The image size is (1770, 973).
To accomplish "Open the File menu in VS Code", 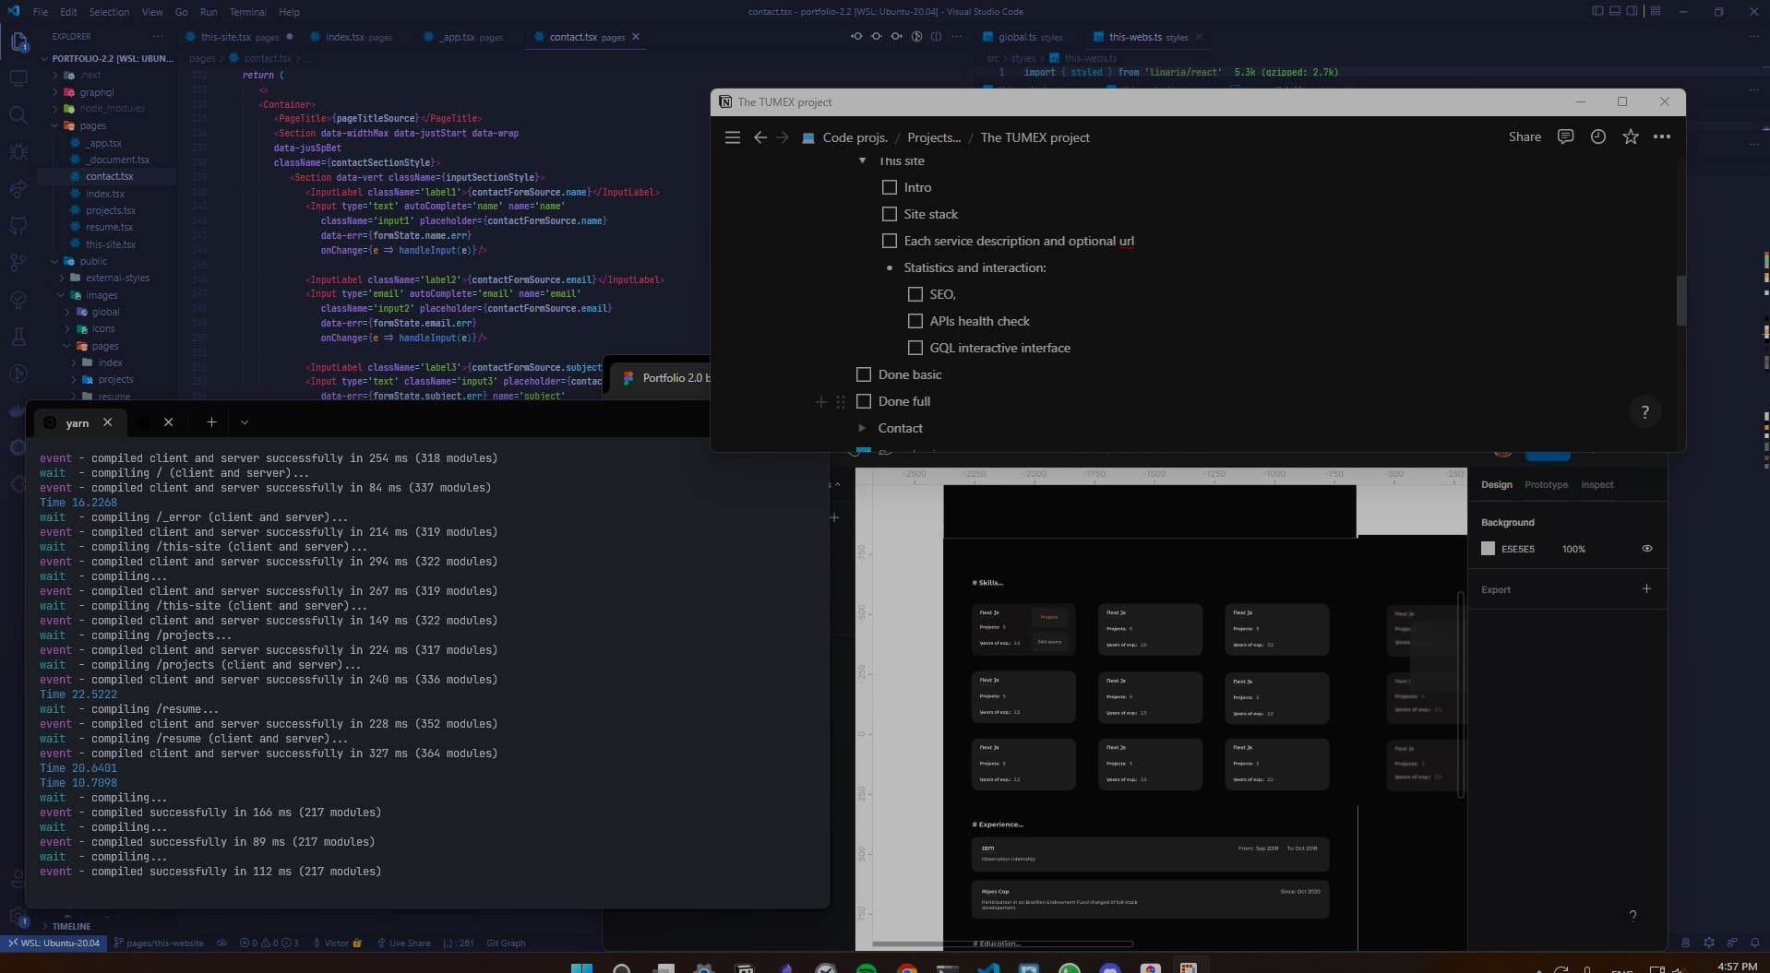I will pos(40,12).
